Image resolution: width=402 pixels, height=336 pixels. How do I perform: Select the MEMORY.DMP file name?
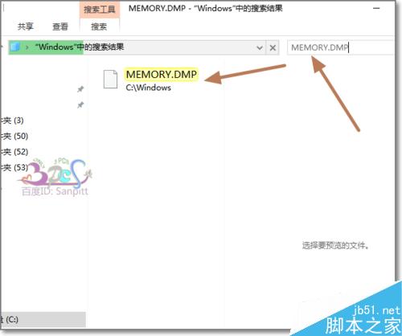pos(162,74)
